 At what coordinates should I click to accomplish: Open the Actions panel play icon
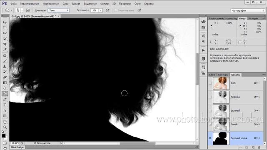203,50
